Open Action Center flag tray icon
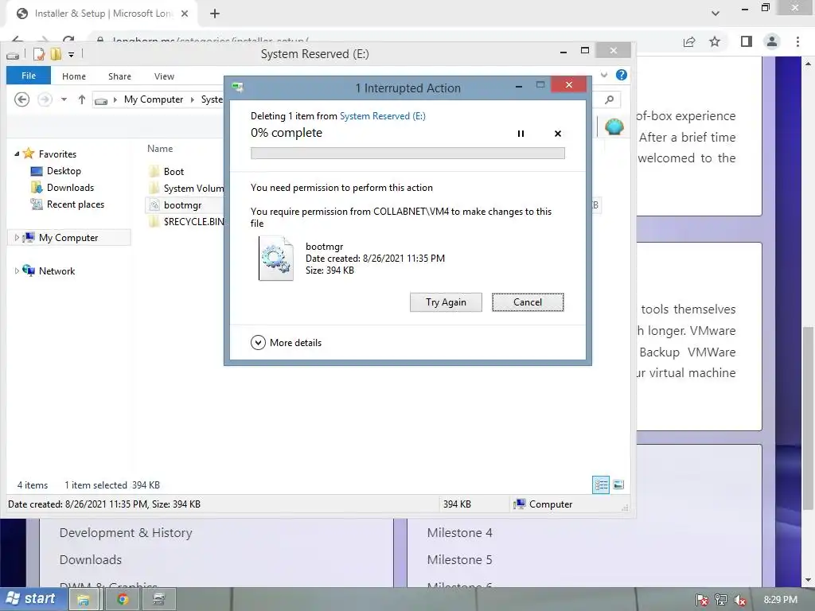 pos(702,600)
